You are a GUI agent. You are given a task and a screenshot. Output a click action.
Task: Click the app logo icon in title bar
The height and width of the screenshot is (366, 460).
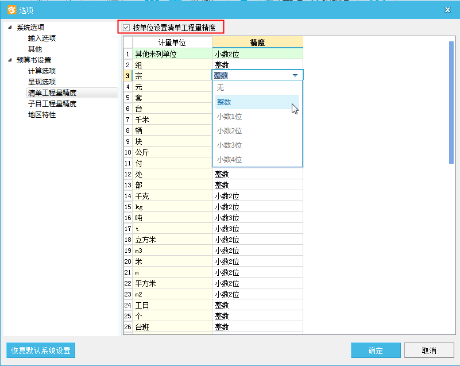(x=11, y=9)
